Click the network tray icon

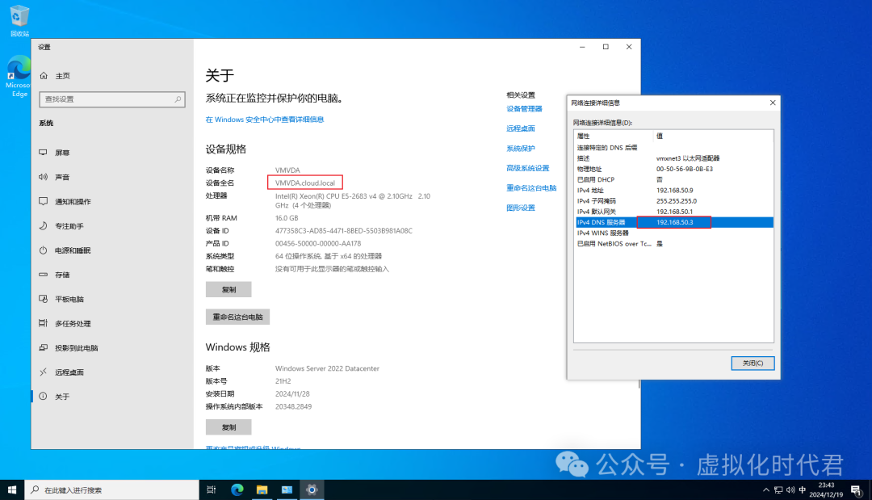(x=778, y=490)
